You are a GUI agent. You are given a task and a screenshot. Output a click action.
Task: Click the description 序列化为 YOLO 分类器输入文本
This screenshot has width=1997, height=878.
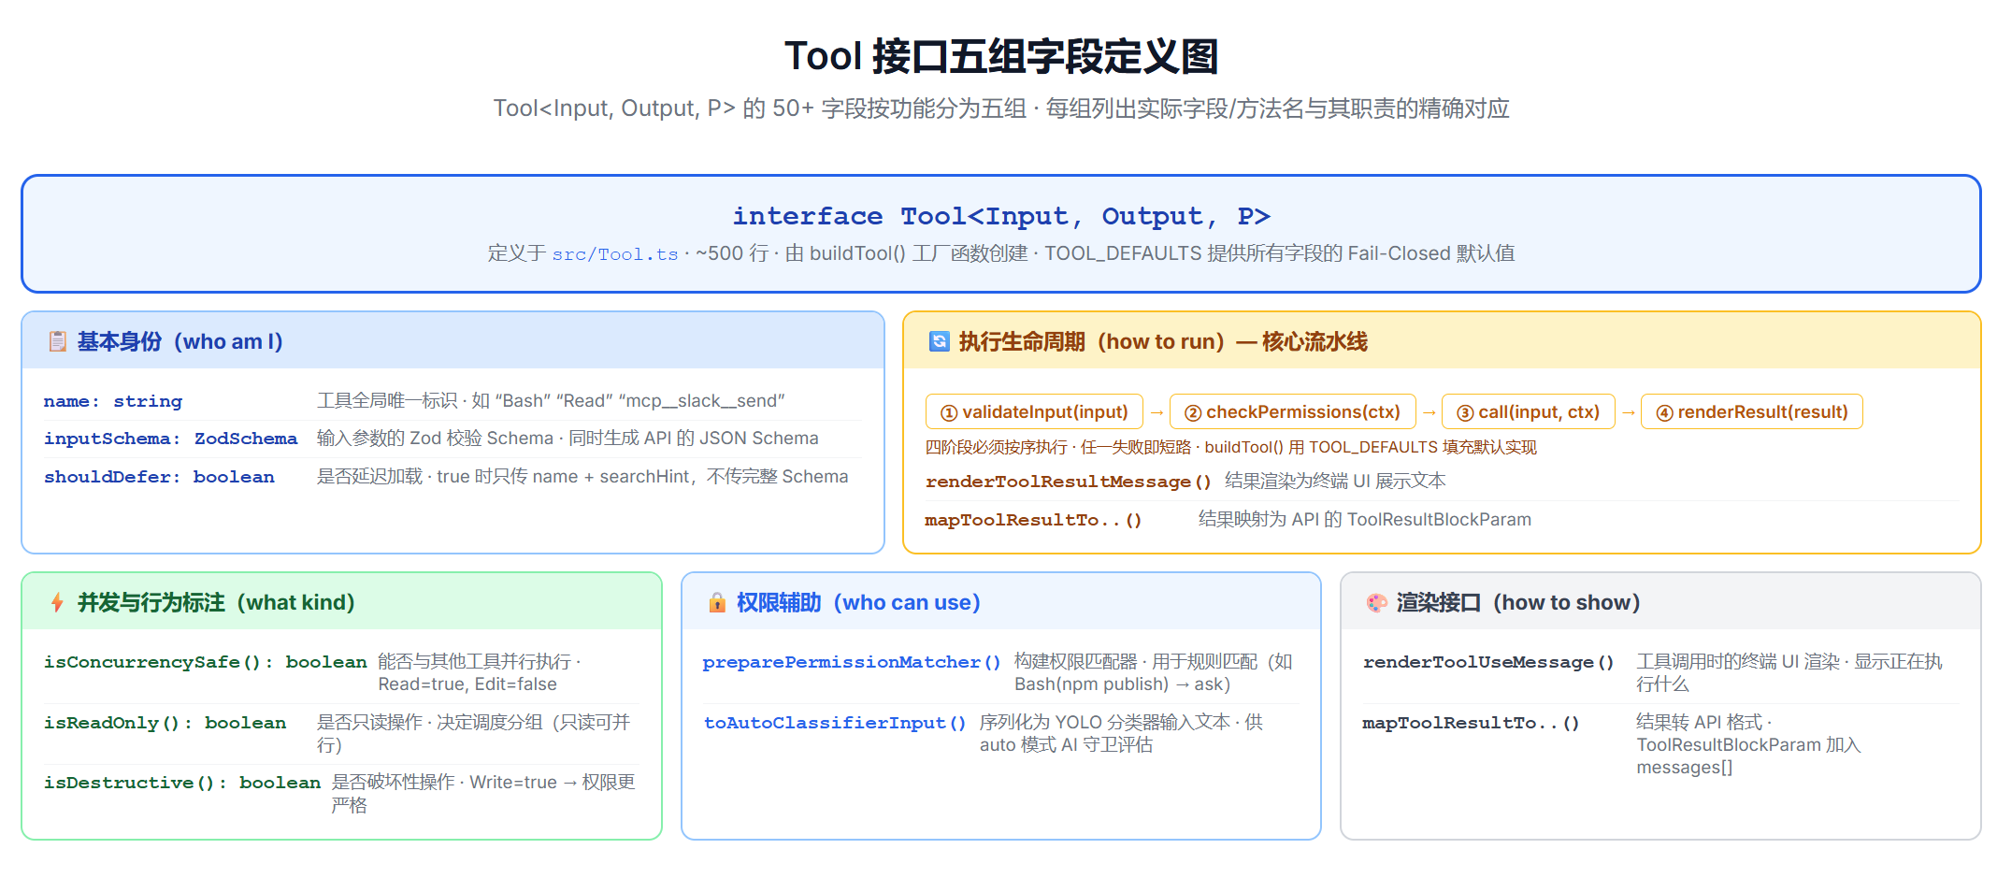pos(1122,734)
